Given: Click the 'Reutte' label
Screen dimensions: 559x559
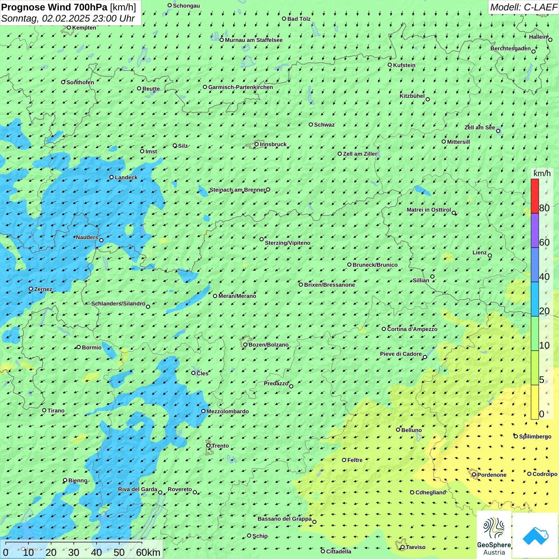Looking at the screenshot, I should point(151,89).
